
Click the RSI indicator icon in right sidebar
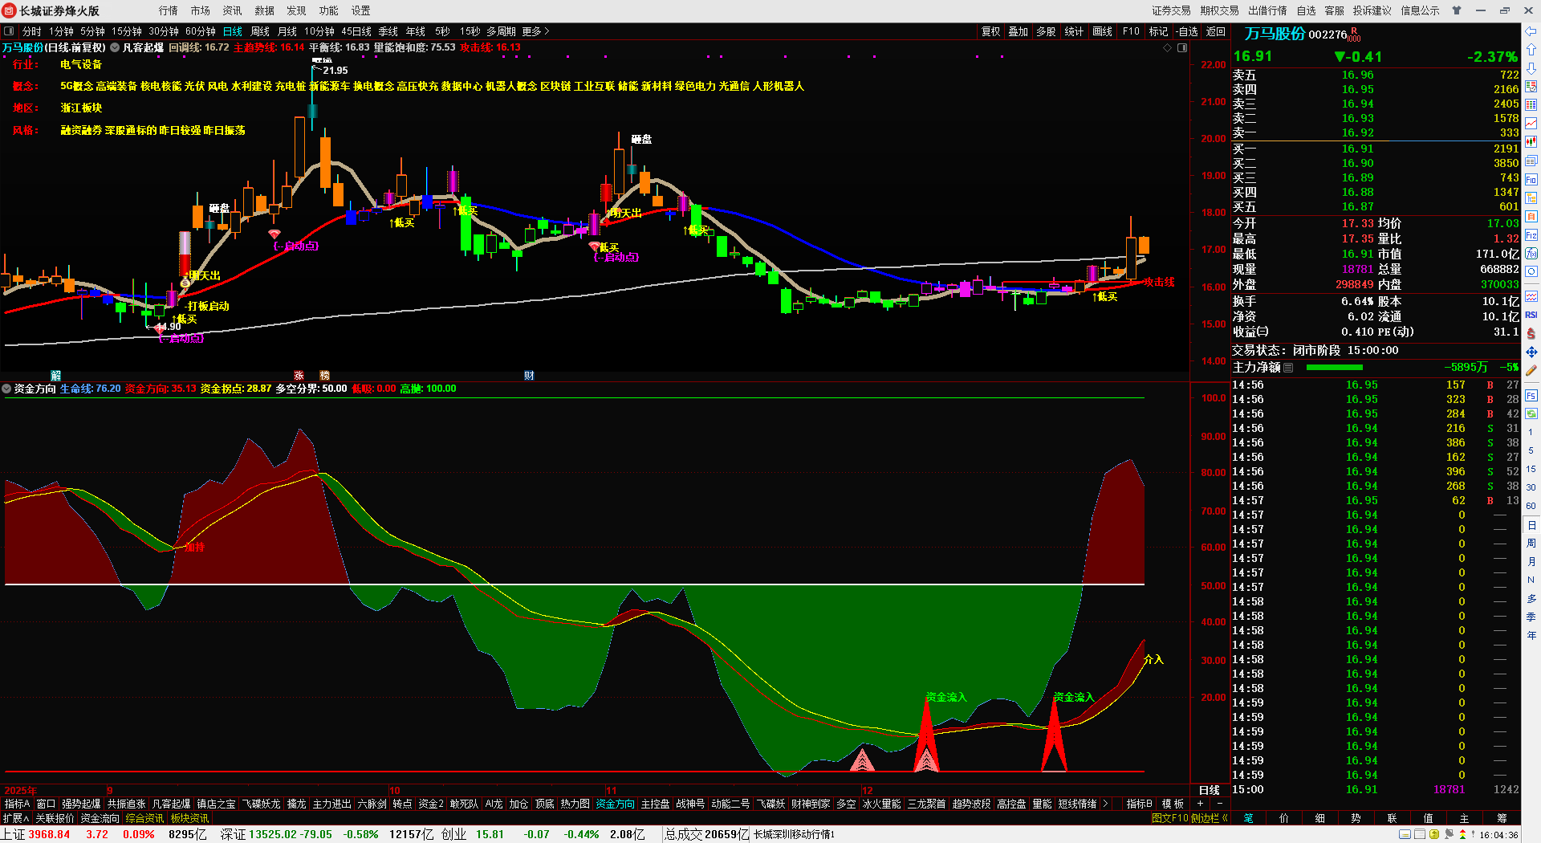click(1531, 315)
